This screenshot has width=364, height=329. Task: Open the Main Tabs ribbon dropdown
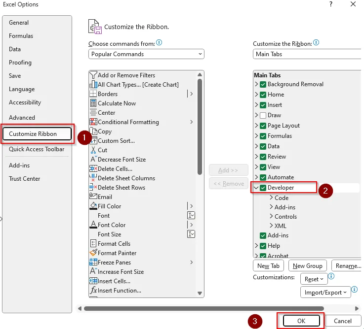(x=307, y=54)
